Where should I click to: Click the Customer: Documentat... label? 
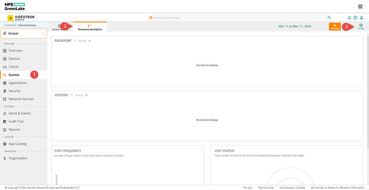[x=21, y=25]
